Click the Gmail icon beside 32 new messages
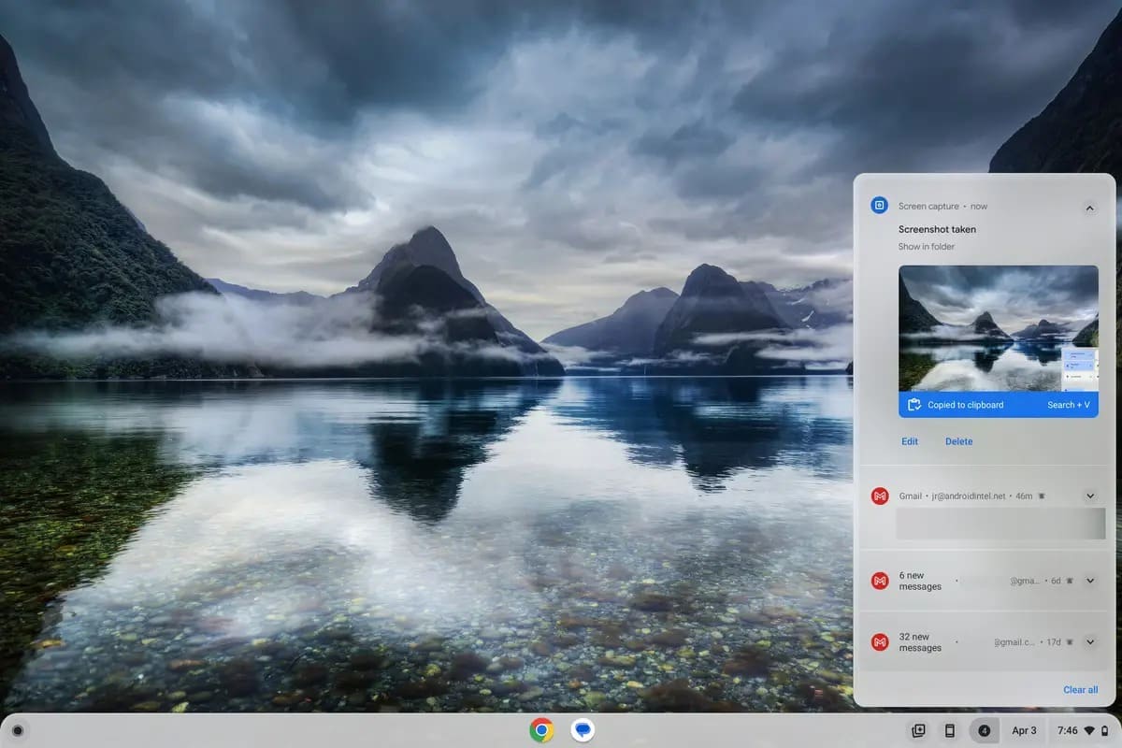Image resolution: width=1122 pixels, height=748 pixels. pyautogui.click(x=879, y=642)
